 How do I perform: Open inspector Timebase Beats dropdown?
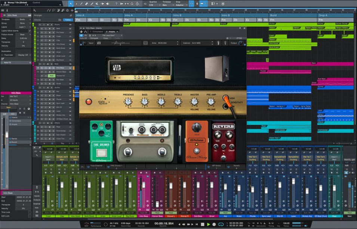(x=23, y=19)
